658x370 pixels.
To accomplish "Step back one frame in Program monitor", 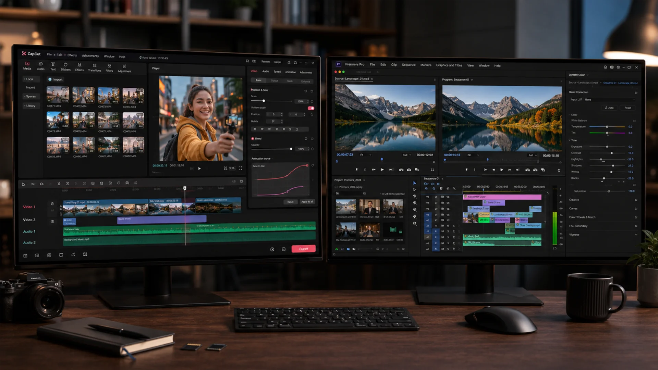I will pos(493,170).
